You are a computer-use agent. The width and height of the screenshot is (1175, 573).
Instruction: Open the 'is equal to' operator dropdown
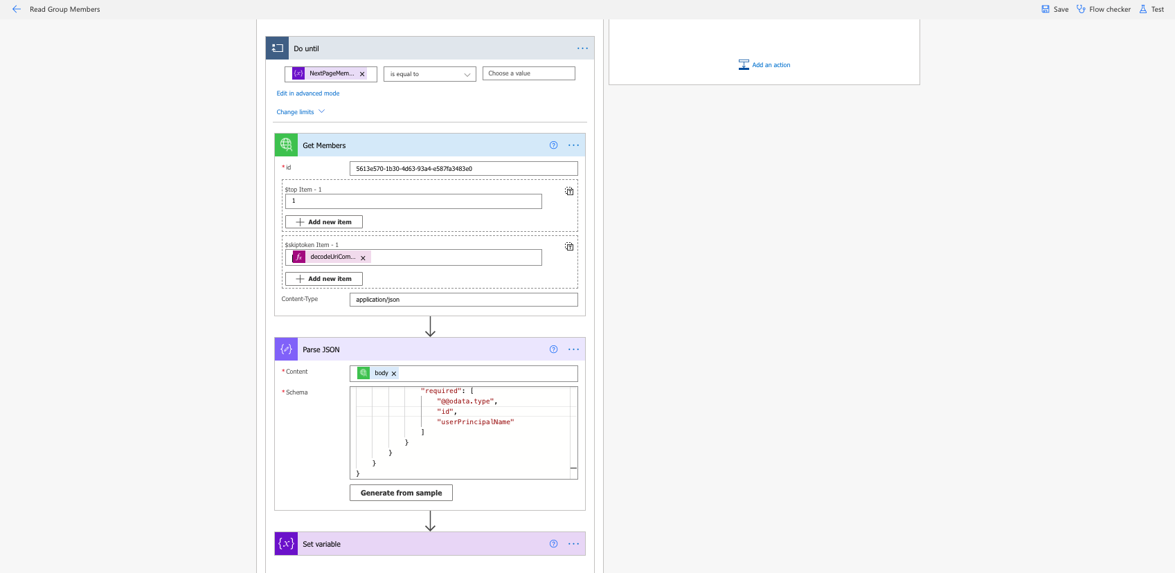430,74
